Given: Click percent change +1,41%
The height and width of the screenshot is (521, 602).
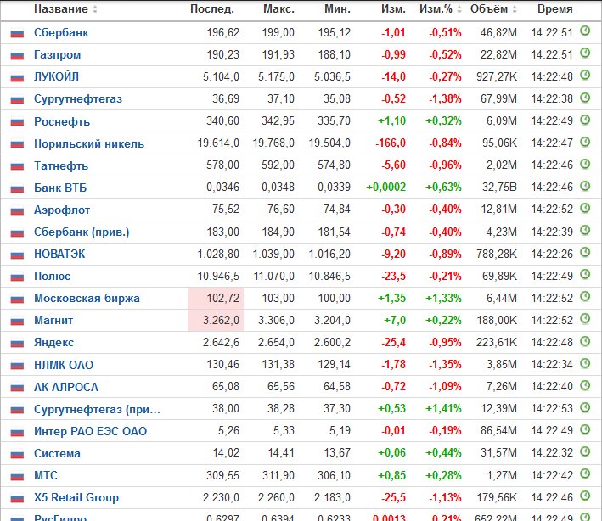Looking at the screenshot, I should 443,409.
